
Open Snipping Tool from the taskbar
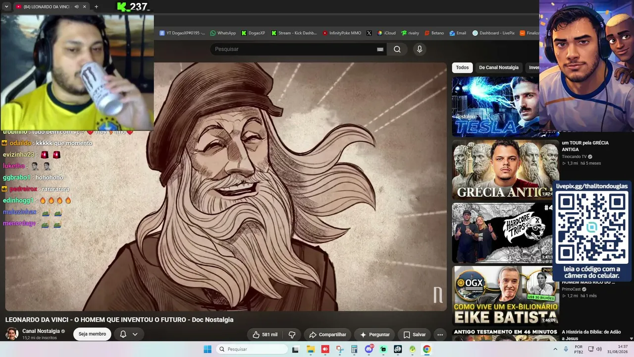click(340, 349)
